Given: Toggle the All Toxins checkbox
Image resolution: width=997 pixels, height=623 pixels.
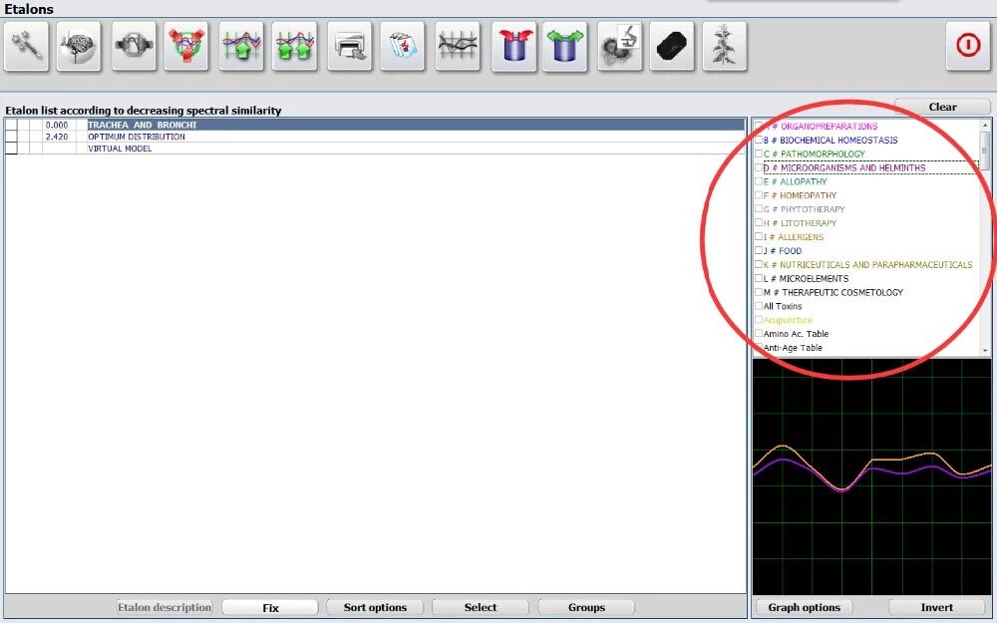Looking at the screenshot, I should [759, 306].
